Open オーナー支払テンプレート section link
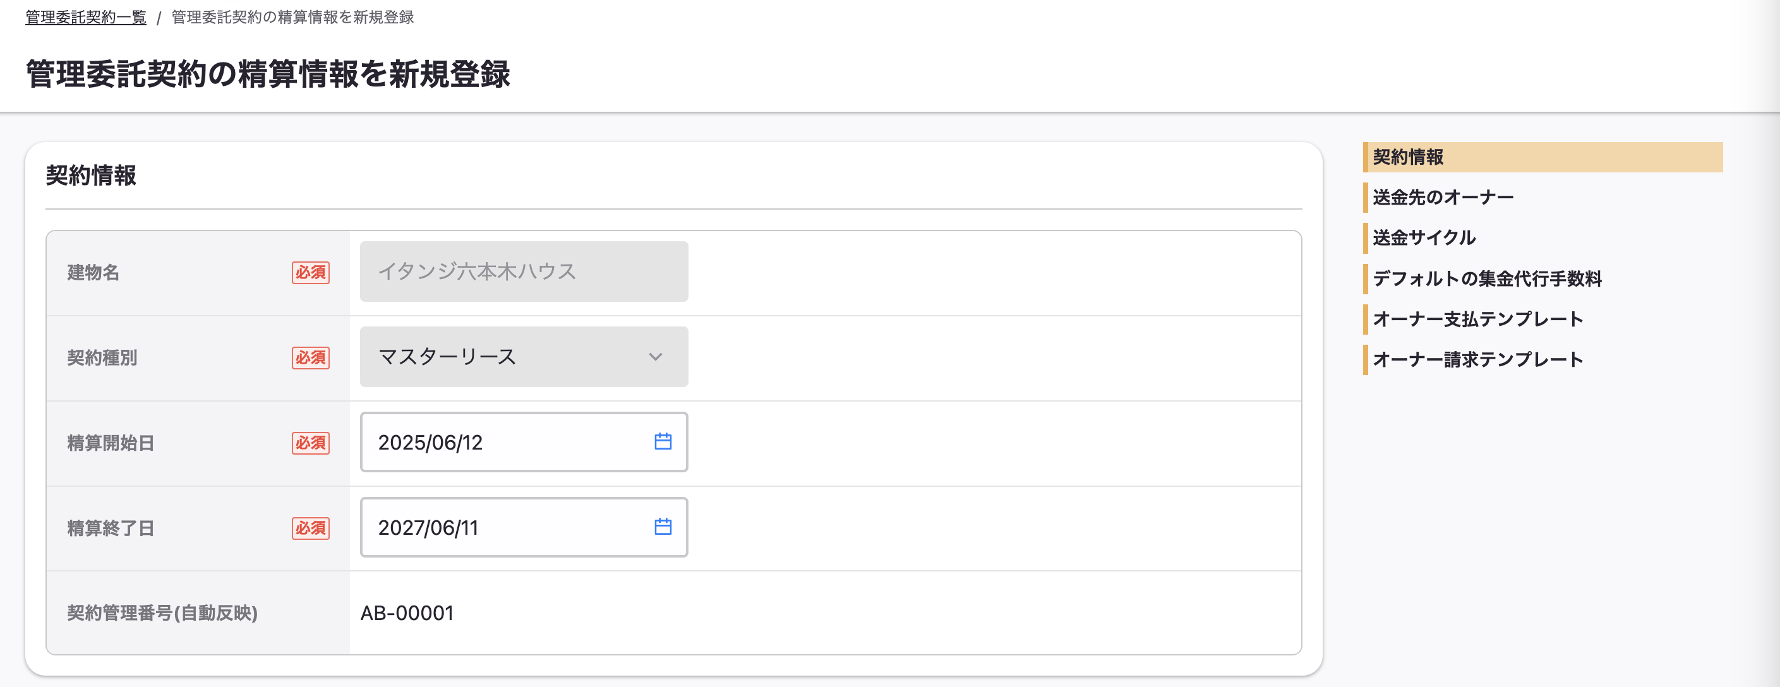Viewport: 1780px width, 687px height. click(1477, 319)
